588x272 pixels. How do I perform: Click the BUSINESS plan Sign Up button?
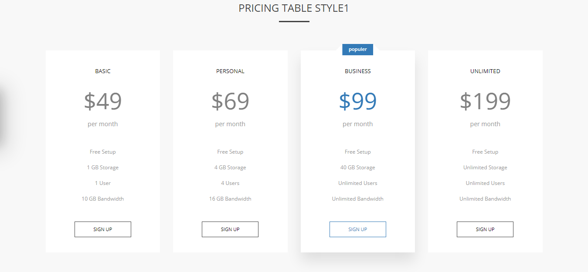[x=357, y=229]
